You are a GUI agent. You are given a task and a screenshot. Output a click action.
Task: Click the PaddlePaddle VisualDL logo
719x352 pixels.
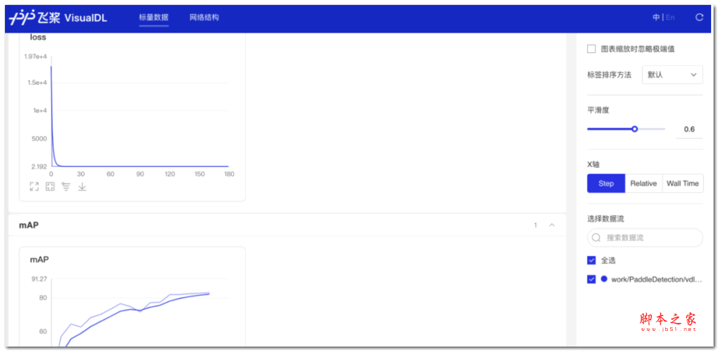[x=58, y=18]
